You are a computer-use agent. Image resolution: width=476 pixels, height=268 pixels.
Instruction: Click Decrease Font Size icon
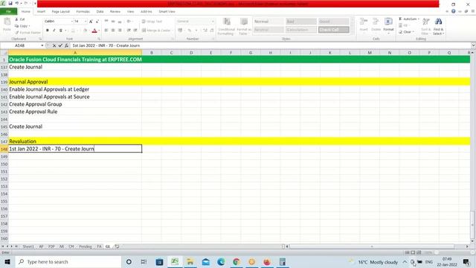97,22
